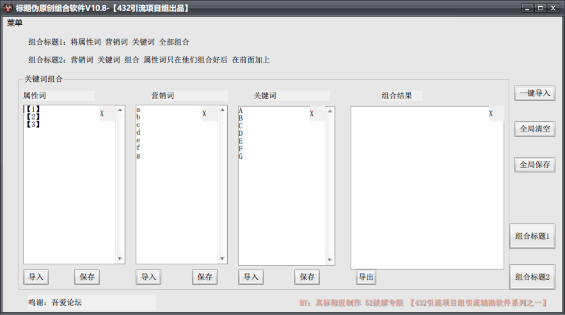Click 导入 under the 属性词 column
Image resolution: width=565 pixels, height=315 pixels.
36,277
